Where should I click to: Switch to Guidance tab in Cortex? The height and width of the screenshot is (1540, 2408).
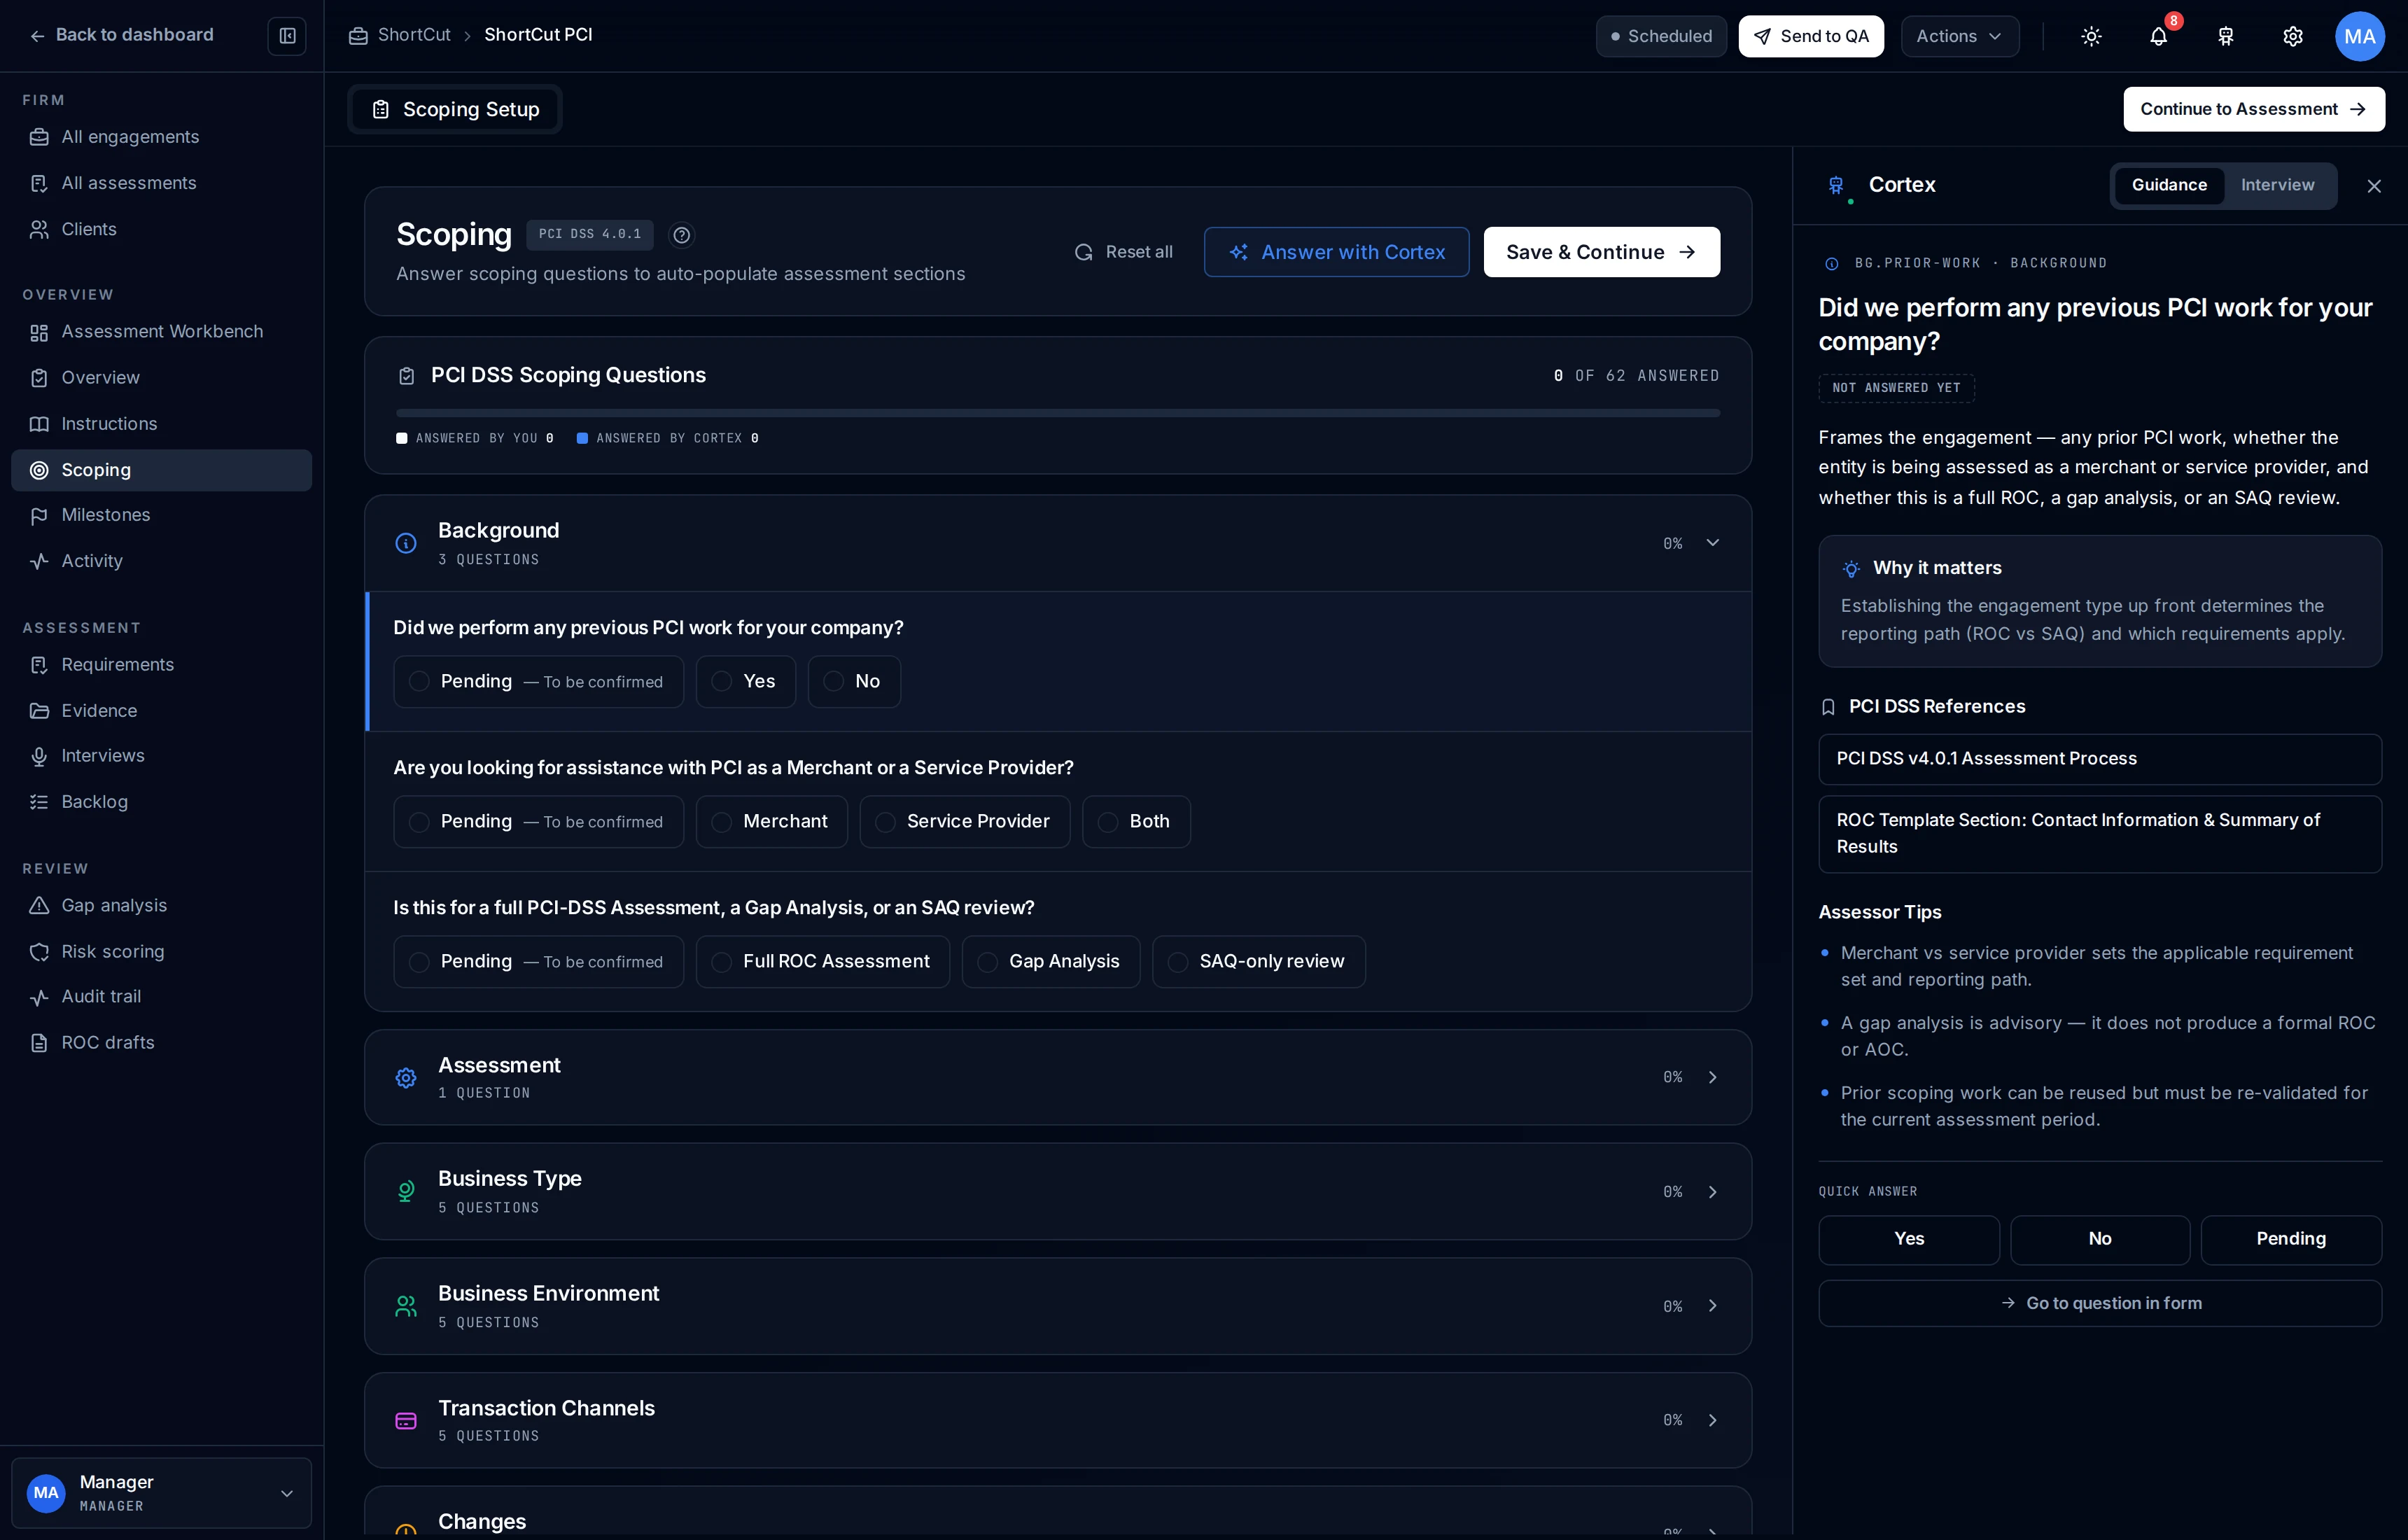[x=2168, y=185]
